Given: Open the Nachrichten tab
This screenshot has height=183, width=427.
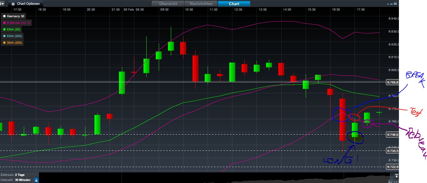Looking at the screenshot, I should click(201, 4).
